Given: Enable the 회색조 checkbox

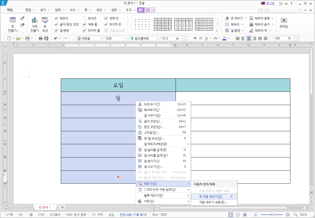Looking at the screenshot, I should (x=84, y=18).
